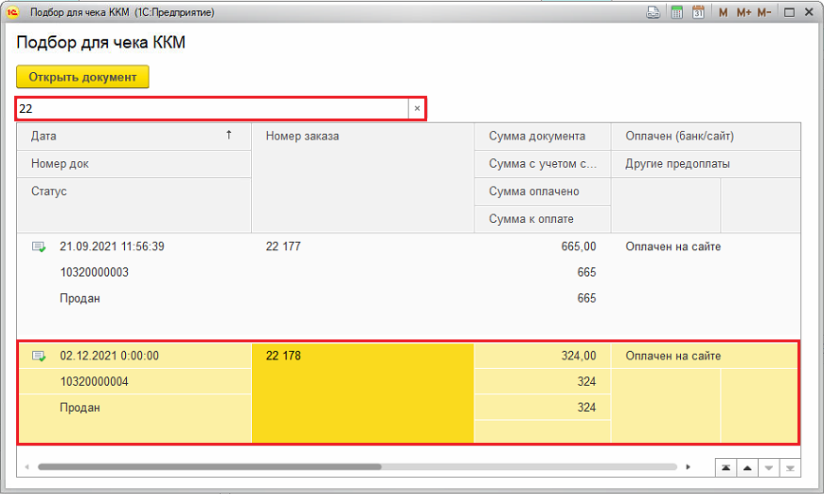Click into the search field containing 22
Screen dimensions: 824x494
[x=208, y=109]
